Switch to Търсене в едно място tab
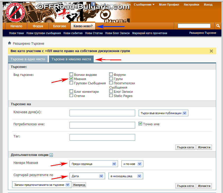The image size is (223, 193). (x=28, y=59)
